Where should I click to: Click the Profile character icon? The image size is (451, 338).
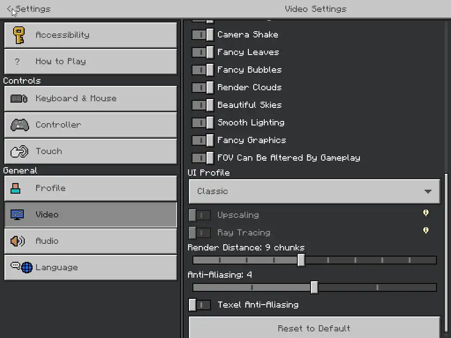16,188
